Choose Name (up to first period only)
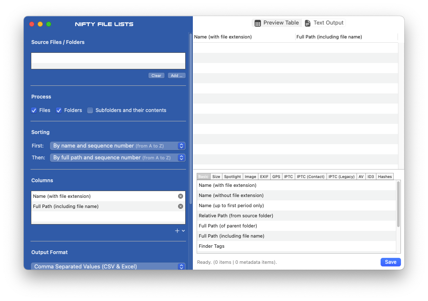Image resolution: width=428 pixels, height=301 pixels. (x=296, y=205)
